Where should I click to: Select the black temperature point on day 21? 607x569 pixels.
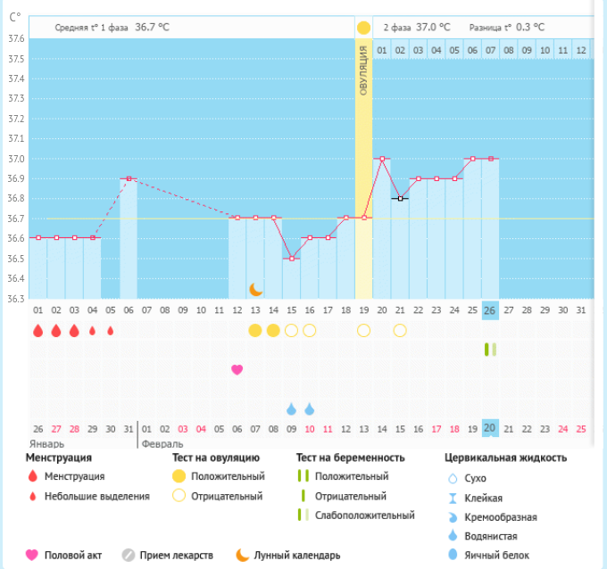tap(400, 199)
